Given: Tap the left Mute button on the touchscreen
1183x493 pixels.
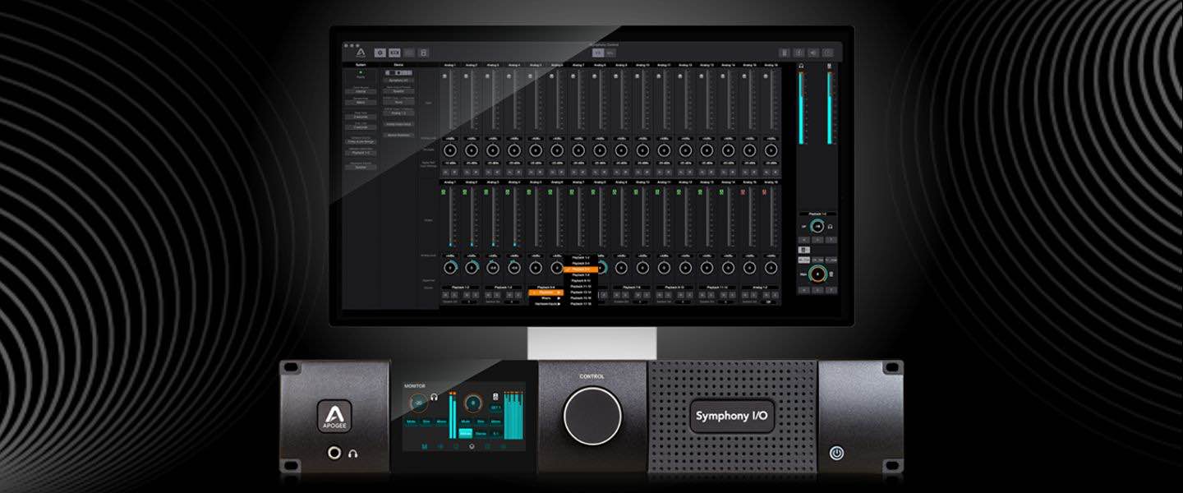Looking at the screenshot, I should pyautogui.click(x=411, y=422).
